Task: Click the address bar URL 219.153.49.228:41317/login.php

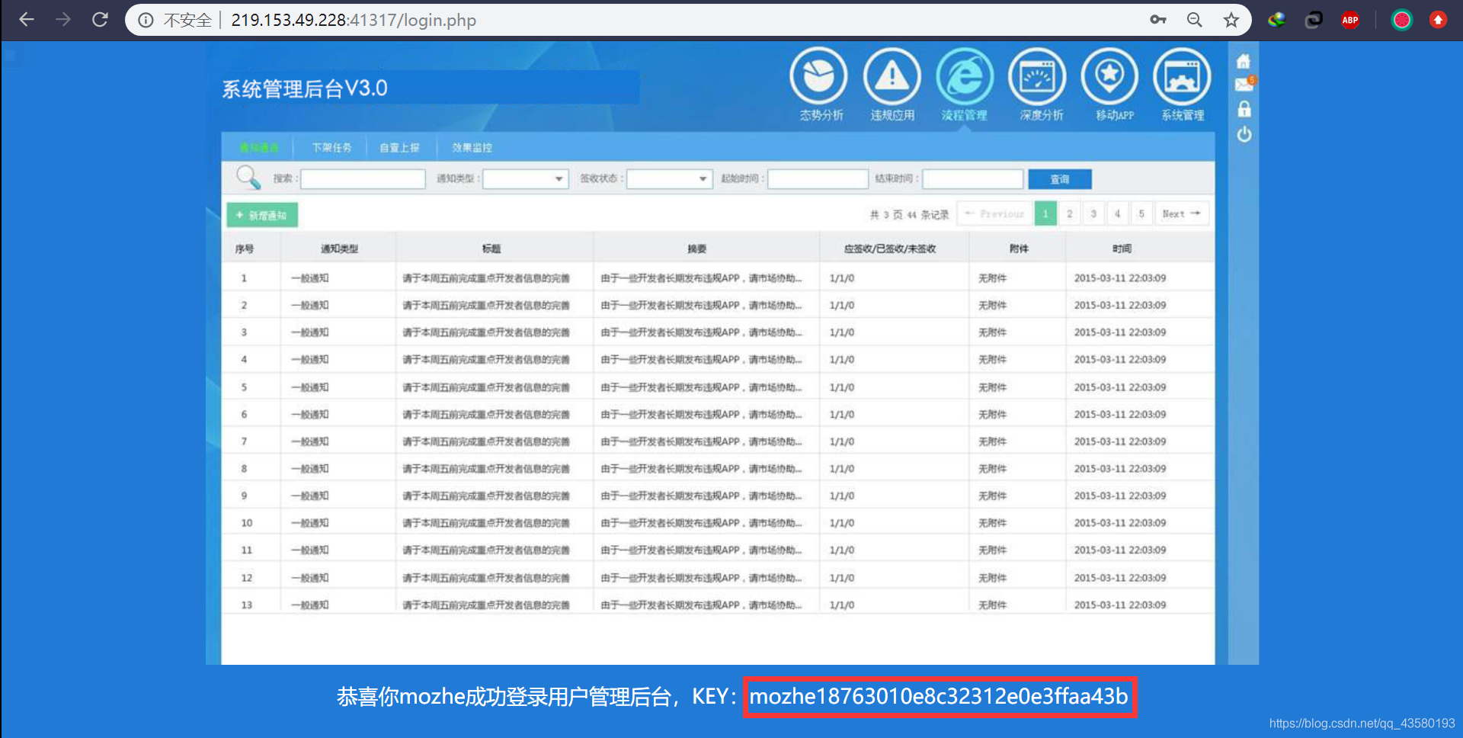Action: pos(354,21)
